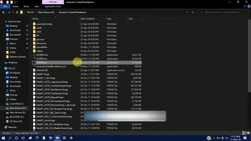Screen dimensions: 251x141
Task: Open Task View on the taskbar
Action: tap(23, 138)
